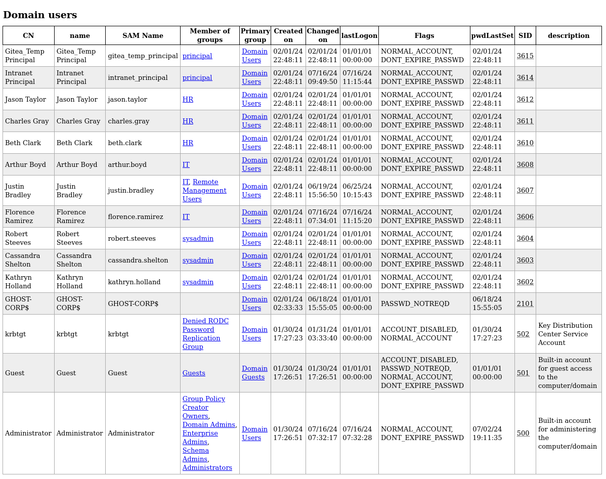Open Remote Management Users link for Justin Bradley
This screenshot has height=479, width=606.
204,190
